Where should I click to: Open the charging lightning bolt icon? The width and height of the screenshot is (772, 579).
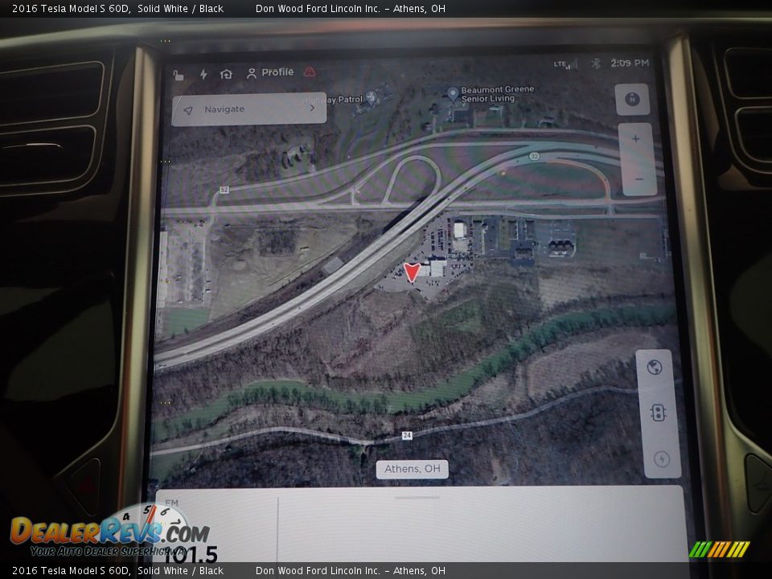pyautogui.click(x=203, y=74)
